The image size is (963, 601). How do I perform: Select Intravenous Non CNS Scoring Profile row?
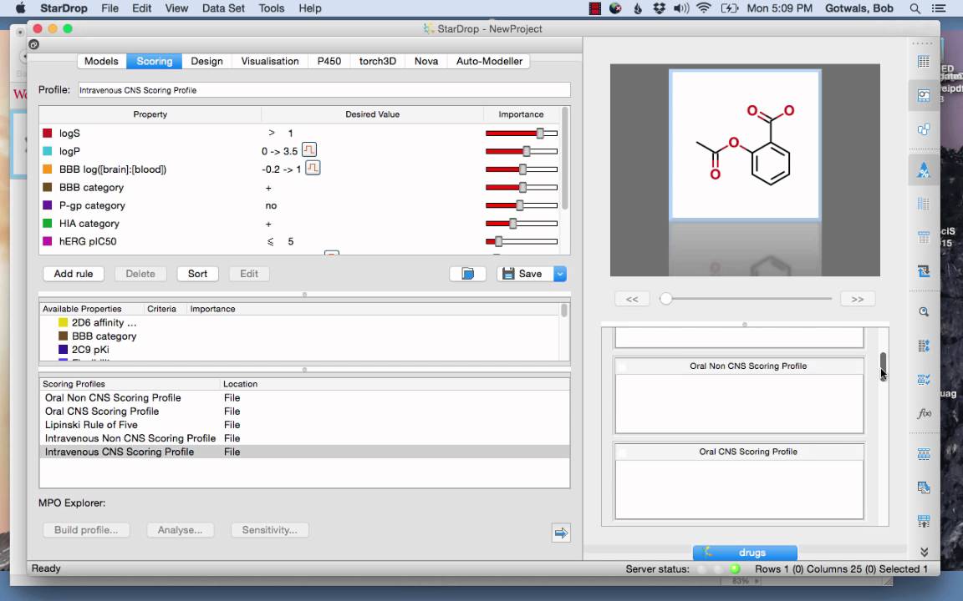click(x=304, y=438)
